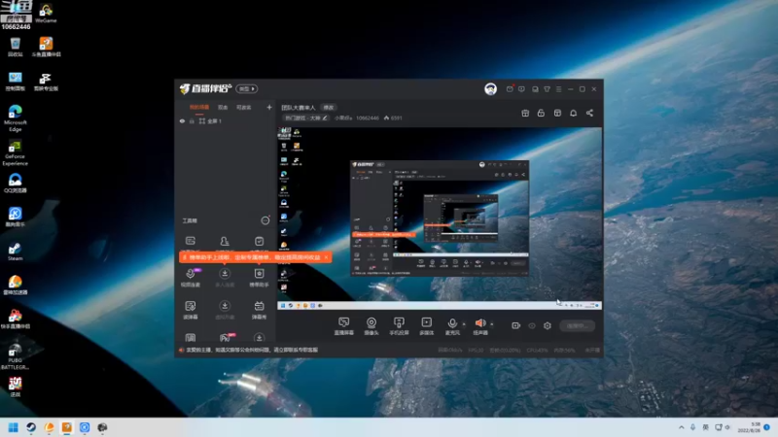
Task: Open the skin shirt icon in the title bar
Action: (547, 89)
